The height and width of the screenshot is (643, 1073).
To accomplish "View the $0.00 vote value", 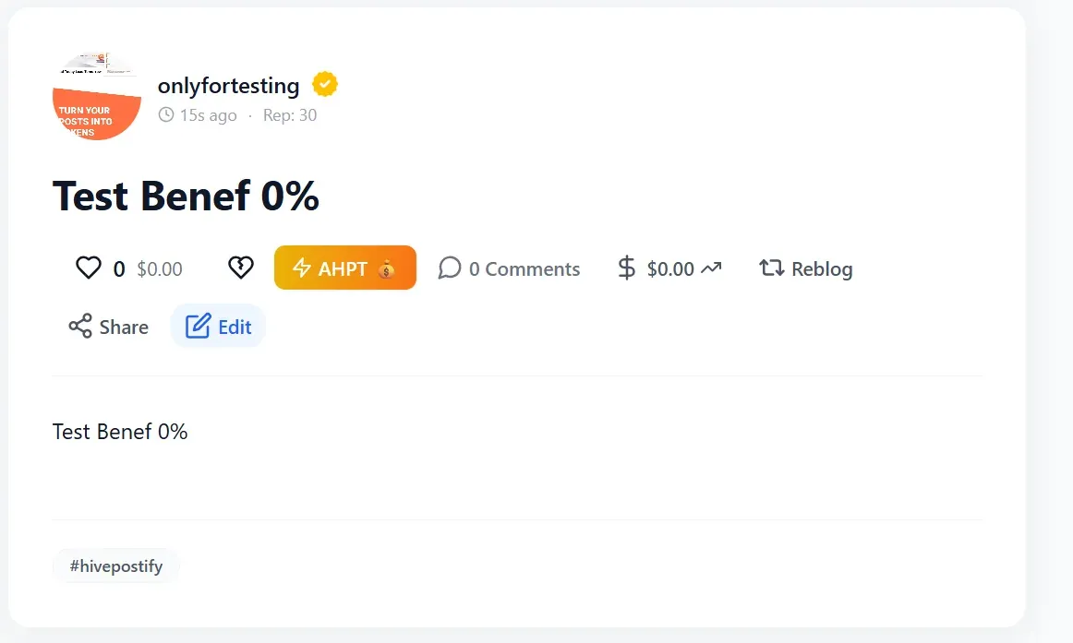I will [160, 269].
